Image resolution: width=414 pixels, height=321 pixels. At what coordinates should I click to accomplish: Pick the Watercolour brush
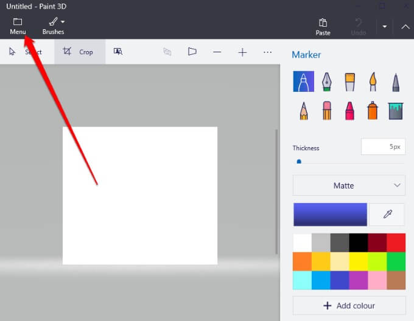click(373, 81)
